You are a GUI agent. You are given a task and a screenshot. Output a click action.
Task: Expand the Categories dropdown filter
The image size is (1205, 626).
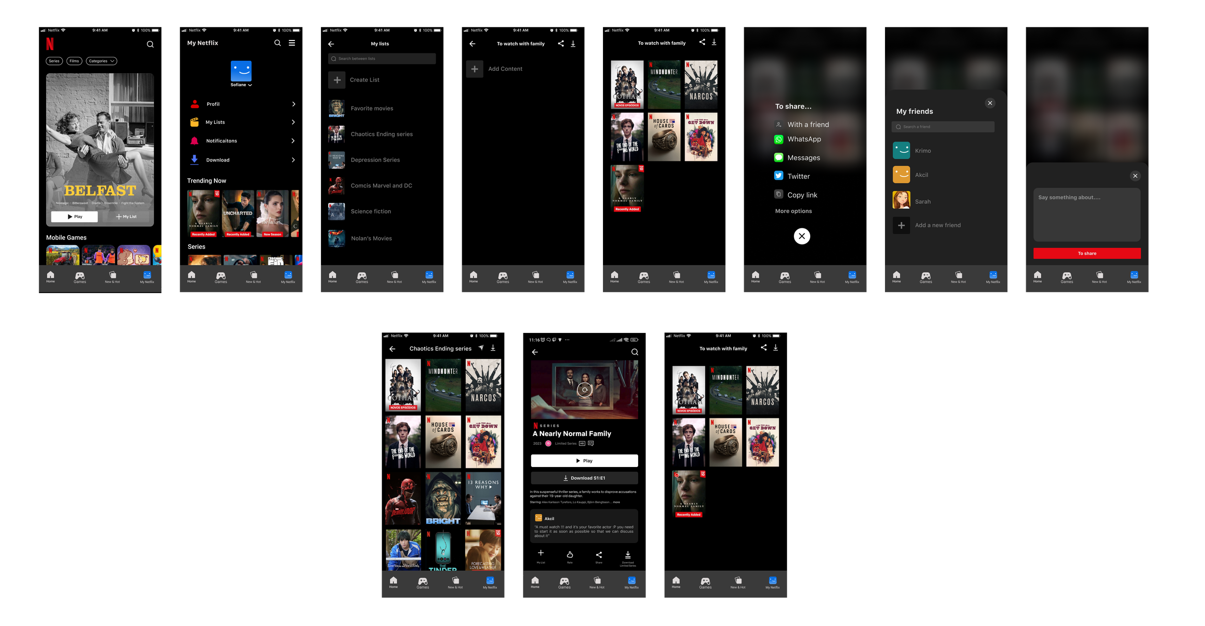[101, 61]
